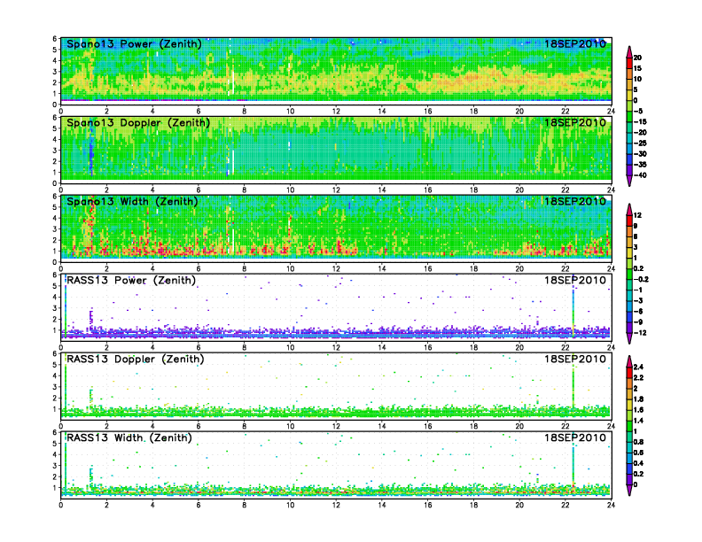This screenshot has height=542, width=702.
Task: Click the "Spano13 Doppler (Zenith)" panel title
Action: click(138, 122)
